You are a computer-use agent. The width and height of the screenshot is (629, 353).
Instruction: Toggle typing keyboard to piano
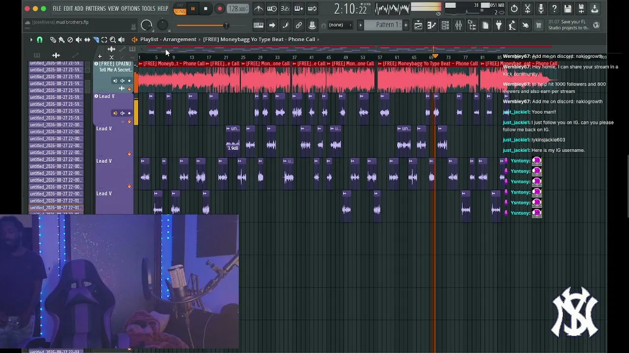pos(258,25)
